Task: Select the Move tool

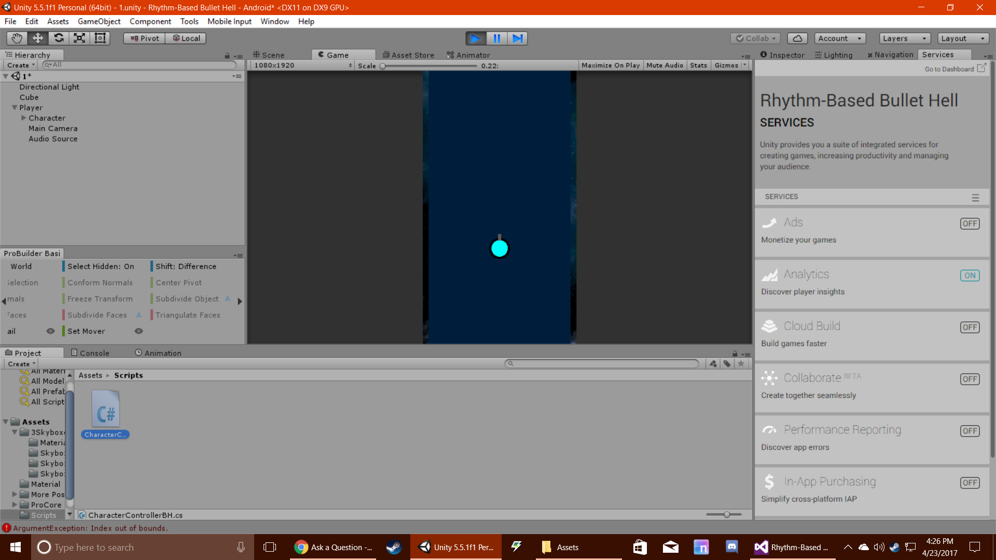Action: tap(38, 38)
